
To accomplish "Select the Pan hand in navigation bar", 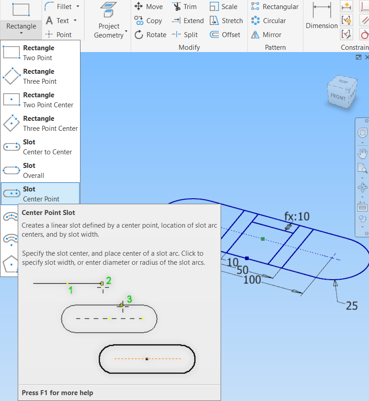I will (x=362, y=153).
